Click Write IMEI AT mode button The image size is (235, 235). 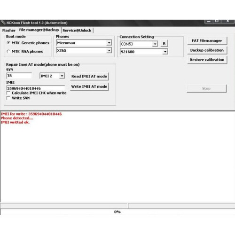[89, 86]
